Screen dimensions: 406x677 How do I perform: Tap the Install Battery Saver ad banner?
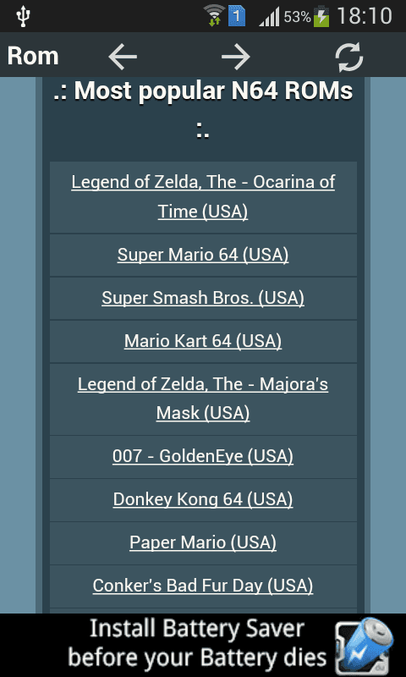(203, 645)
